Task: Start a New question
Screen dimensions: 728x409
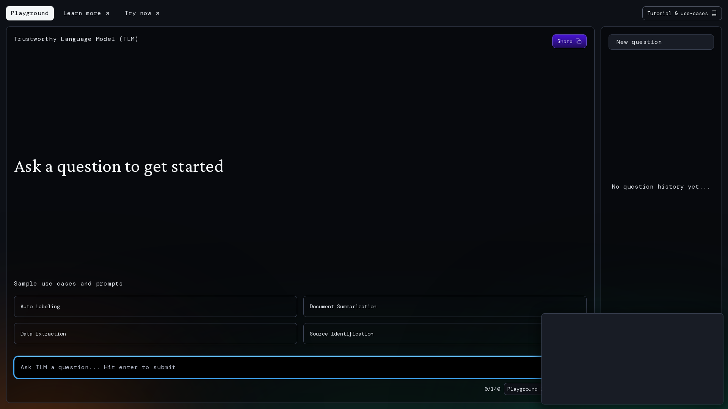Action: tap(661, 42)
